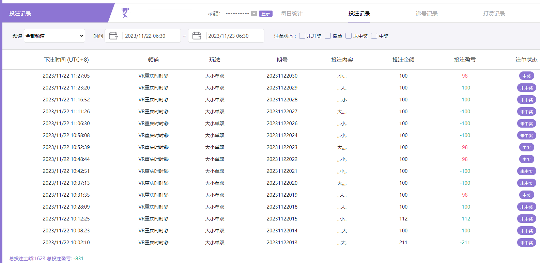
Task: Click period number 20231122014
Action: (x=282, y=231)
